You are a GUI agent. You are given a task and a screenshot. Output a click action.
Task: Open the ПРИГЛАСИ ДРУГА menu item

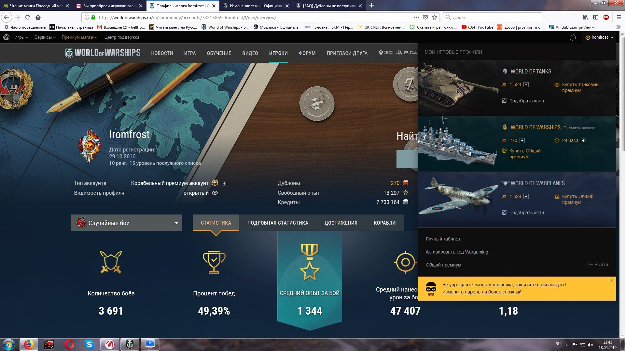click(347, 53)
